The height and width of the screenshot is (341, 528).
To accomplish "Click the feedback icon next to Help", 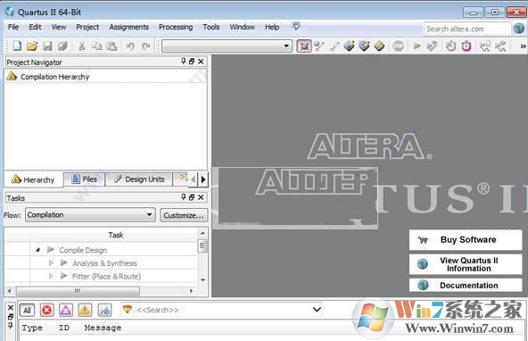I will 295,26.
